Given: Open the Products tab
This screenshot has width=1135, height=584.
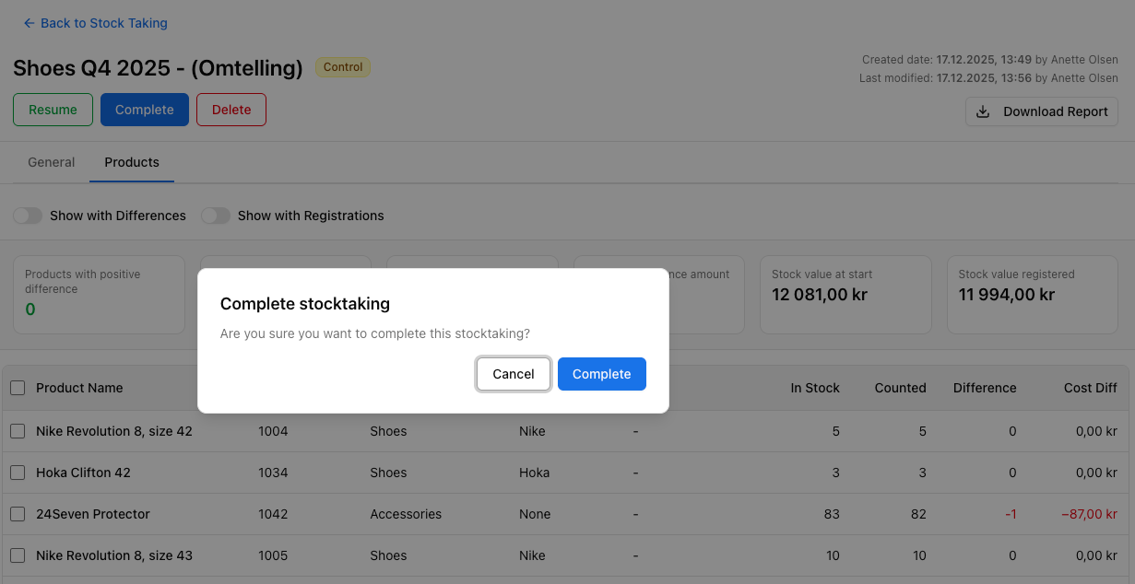Looking at the screenshot, I should [x=132, y=162].
